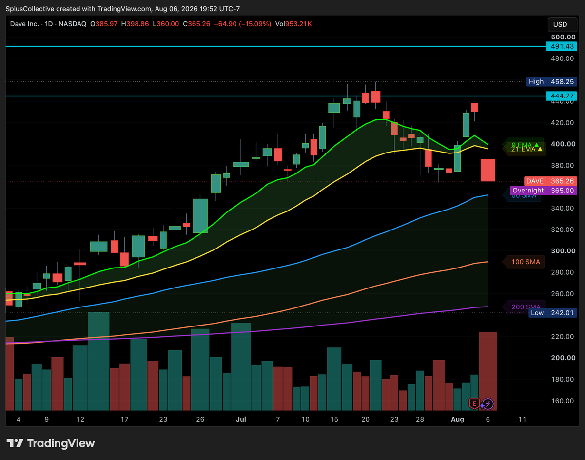Click the 11 date label on time axis

[523, 419]
